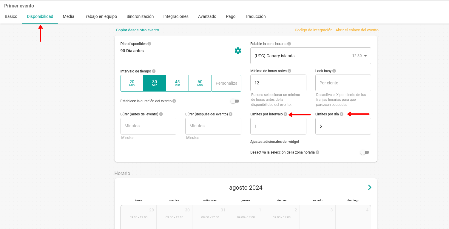Select calendar day 30 martes
449x229 pixels.
click(x=174, y=217)
